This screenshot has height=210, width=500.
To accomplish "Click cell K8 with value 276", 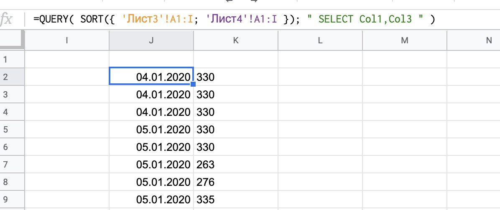I will tap(236, 182).
